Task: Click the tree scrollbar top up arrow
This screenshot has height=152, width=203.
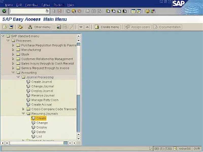Action: tap(79, 36)
